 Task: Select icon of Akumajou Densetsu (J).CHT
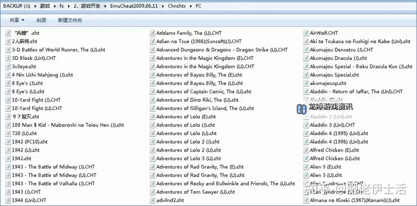[306, 50]
